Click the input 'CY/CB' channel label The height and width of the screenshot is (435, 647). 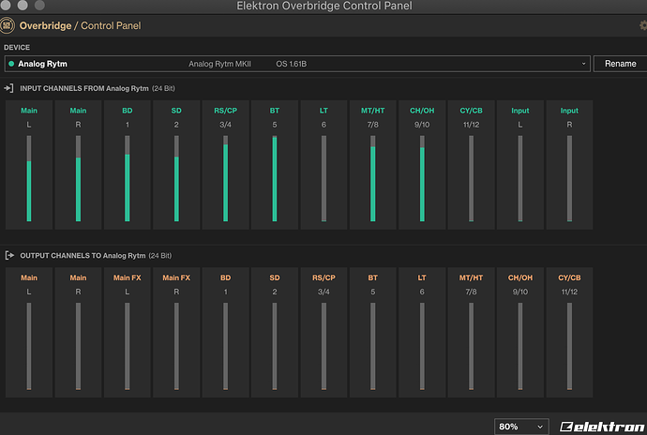(472, 111)
